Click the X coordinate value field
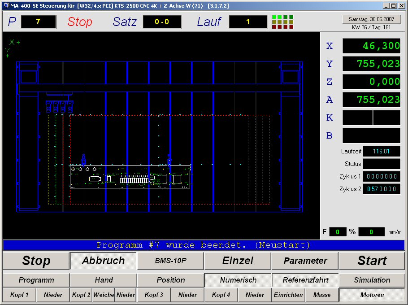This screenshot has height=305, width=408. click(371, 46)
